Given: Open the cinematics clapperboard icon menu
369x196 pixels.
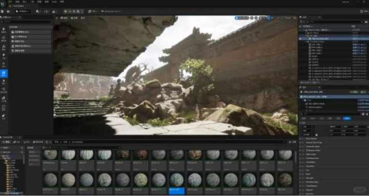Looking at the screenshot, I should pos(54,11).
